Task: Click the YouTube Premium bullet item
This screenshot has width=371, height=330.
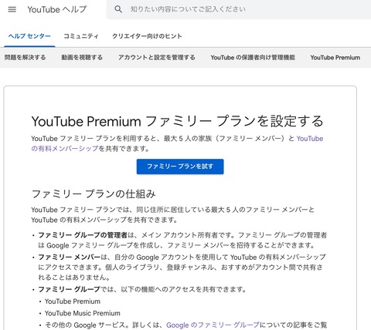Action: [73, 301]
